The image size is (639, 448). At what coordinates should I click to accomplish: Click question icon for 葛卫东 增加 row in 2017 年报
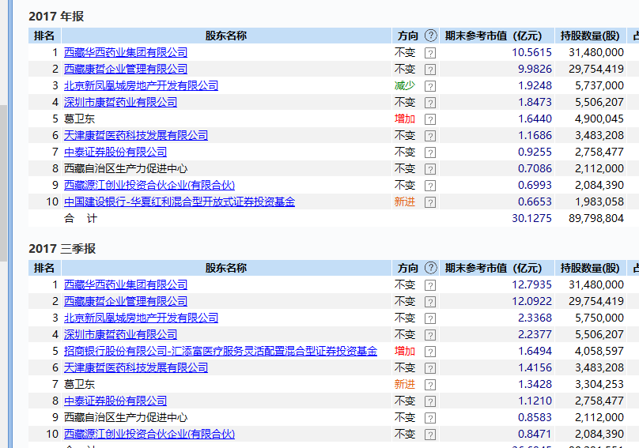(x=430, y=119)
